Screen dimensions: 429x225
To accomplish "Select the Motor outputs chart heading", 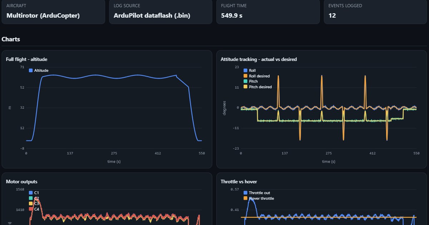I will (22, 181).
